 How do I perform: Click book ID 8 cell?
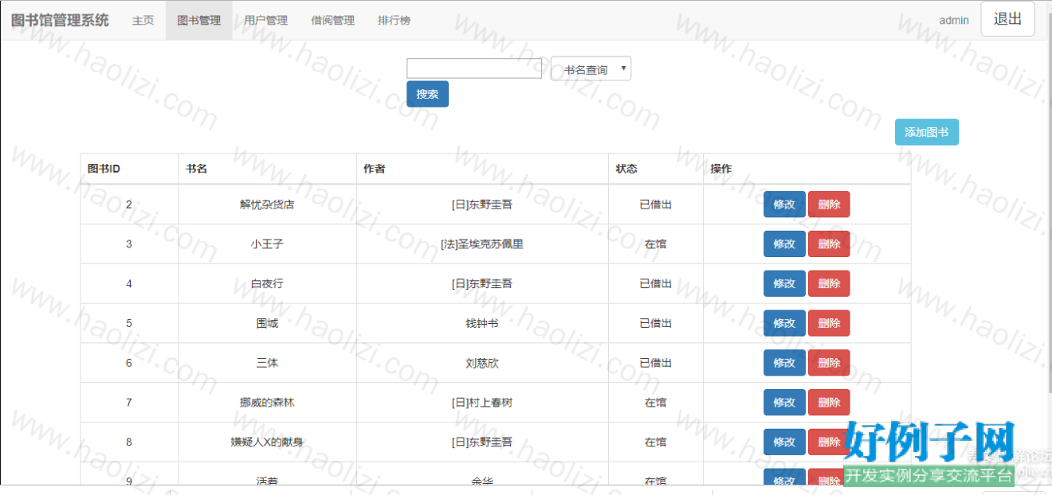[x=129, y=442]
